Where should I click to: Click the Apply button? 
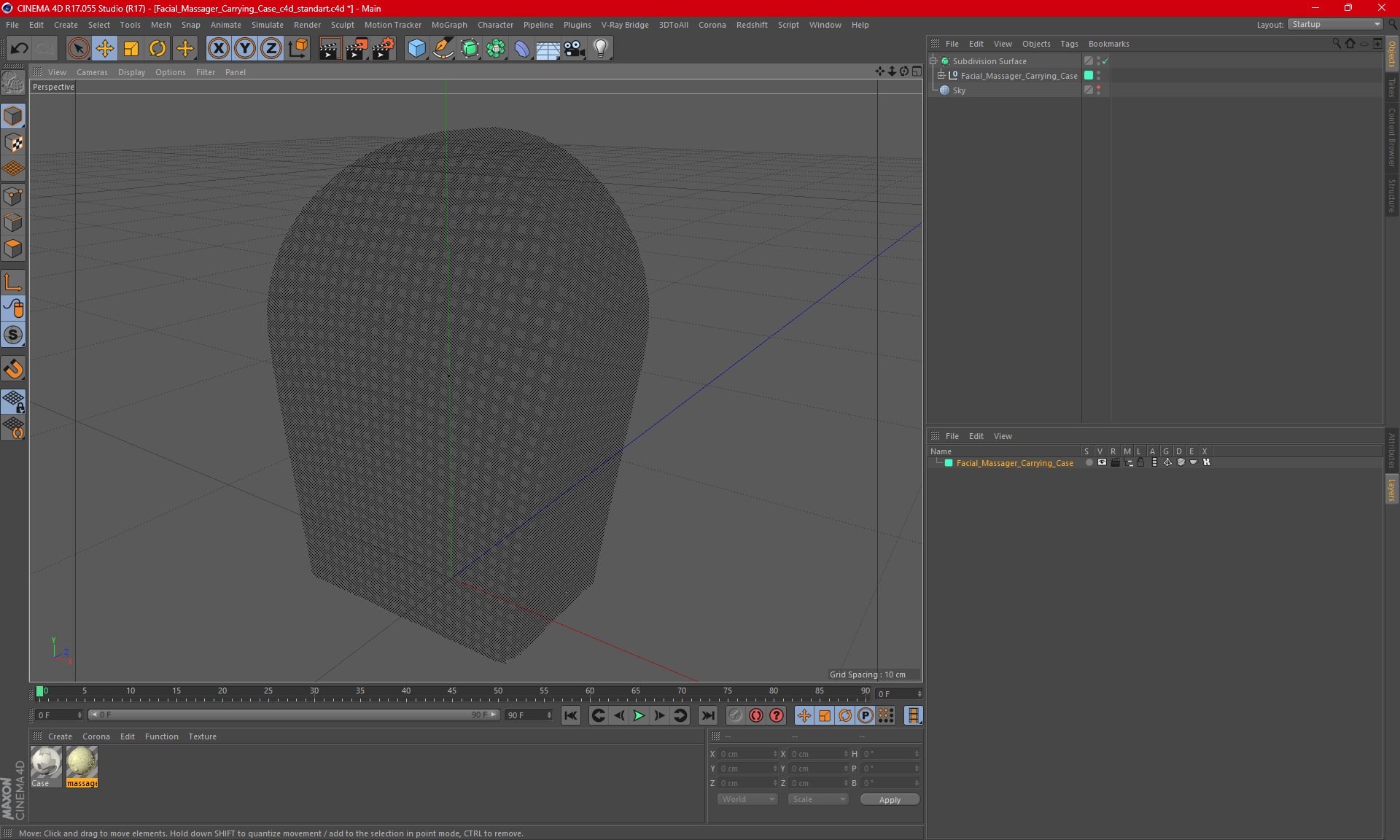[x=890, y=800]
